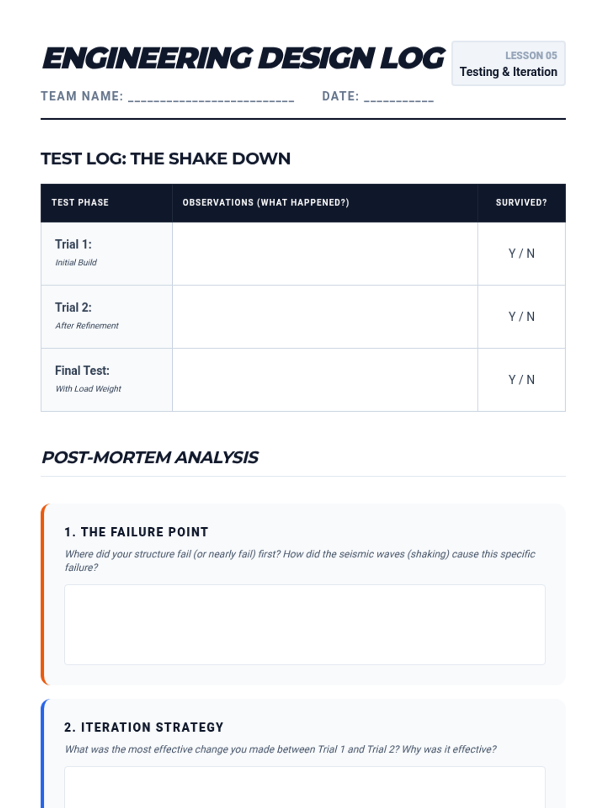Mark the Y / N option for Trial 1
Image resolution: width=606 pixels, height=808 pixels.
(x=521, y=254)
